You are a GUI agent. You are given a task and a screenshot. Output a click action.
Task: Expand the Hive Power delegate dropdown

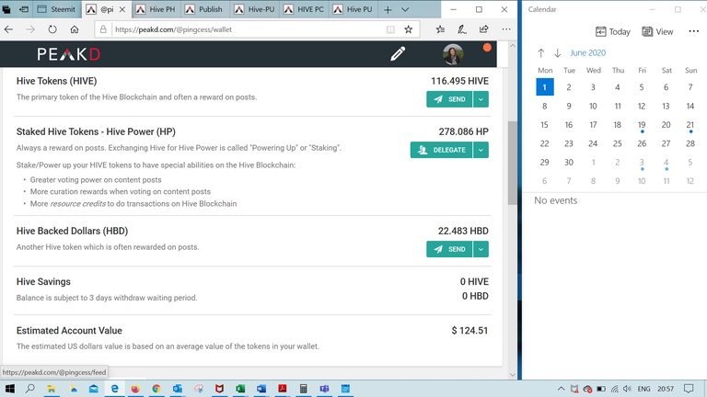[x=481, y=150]
